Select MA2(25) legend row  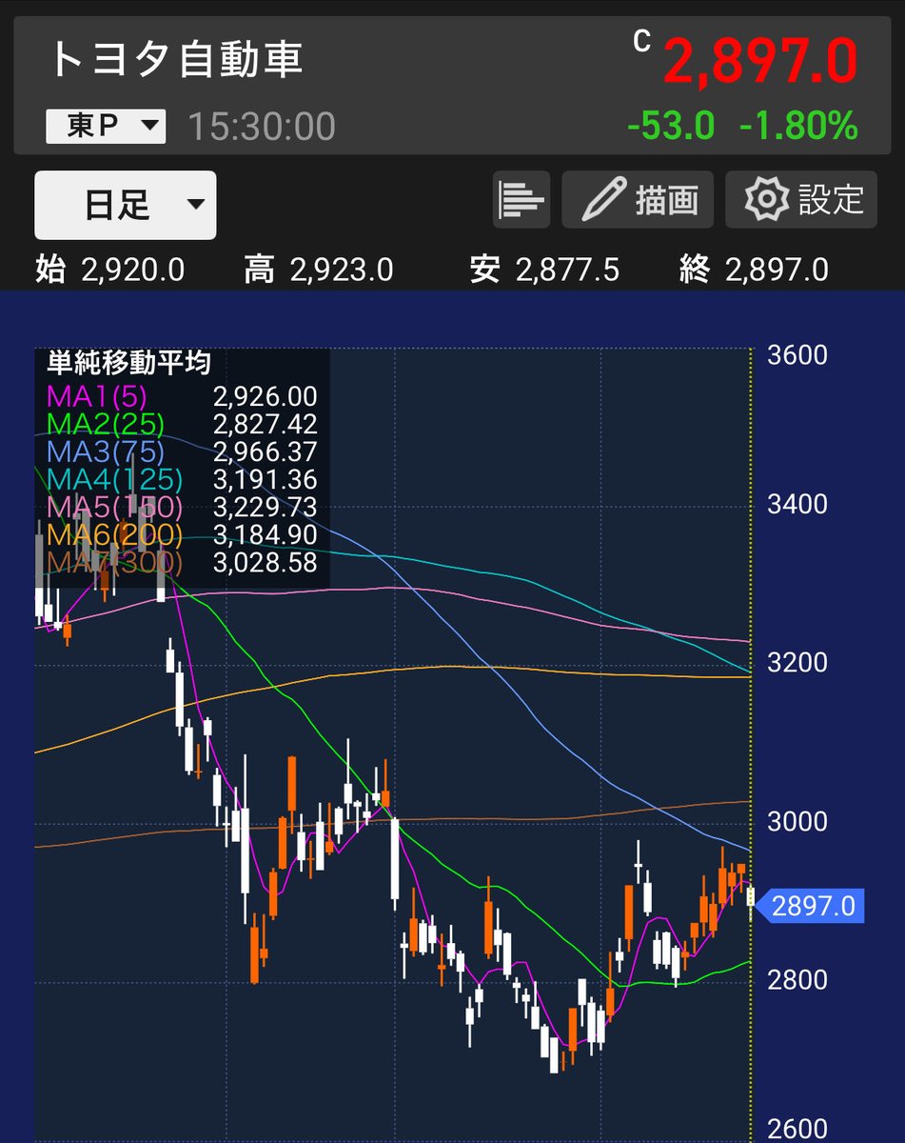(182, 424)
